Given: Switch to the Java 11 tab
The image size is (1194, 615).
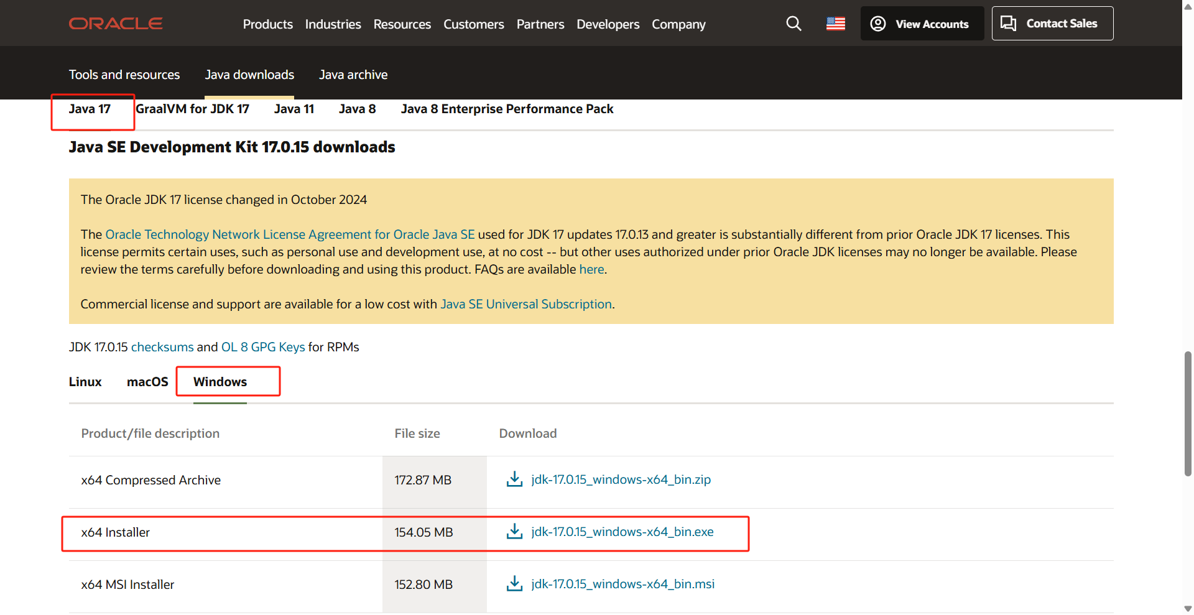Looking at the screenshot, I should click(294, 109).
